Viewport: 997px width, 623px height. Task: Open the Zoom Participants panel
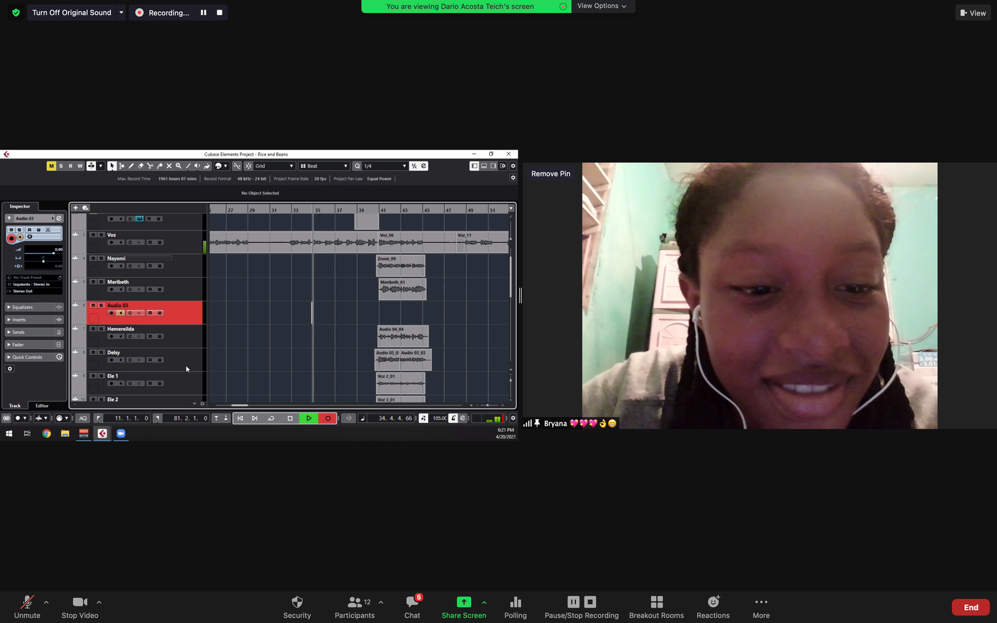point(355,607)
